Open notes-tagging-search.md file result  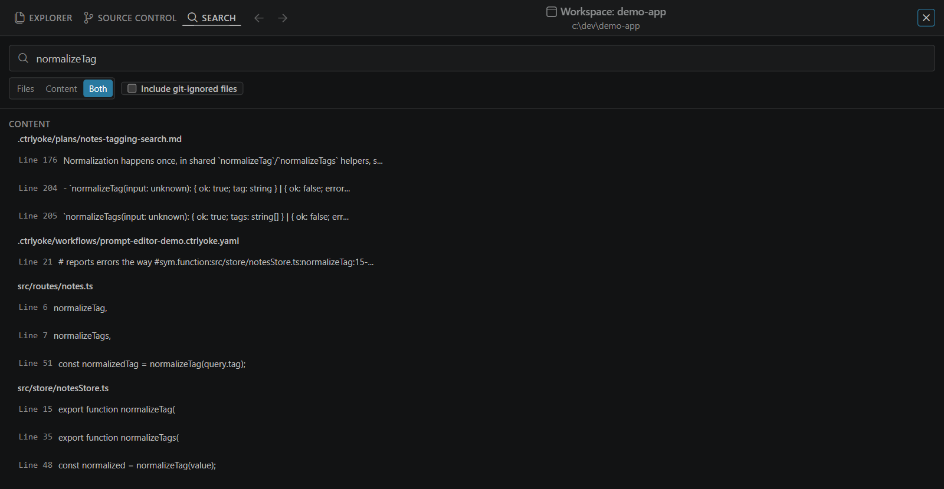(x=100, y=139)
